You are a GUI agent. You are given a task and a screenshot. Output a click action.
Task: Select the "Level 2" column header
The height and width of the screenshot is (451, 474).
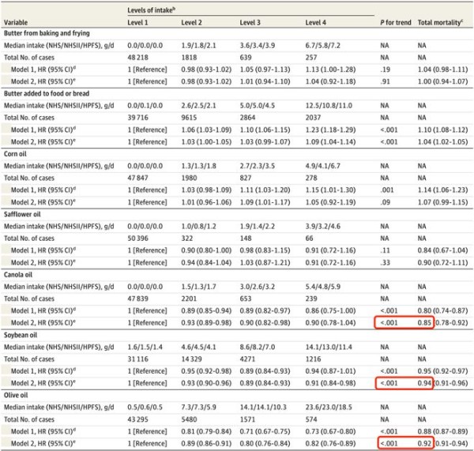[191, 22]
